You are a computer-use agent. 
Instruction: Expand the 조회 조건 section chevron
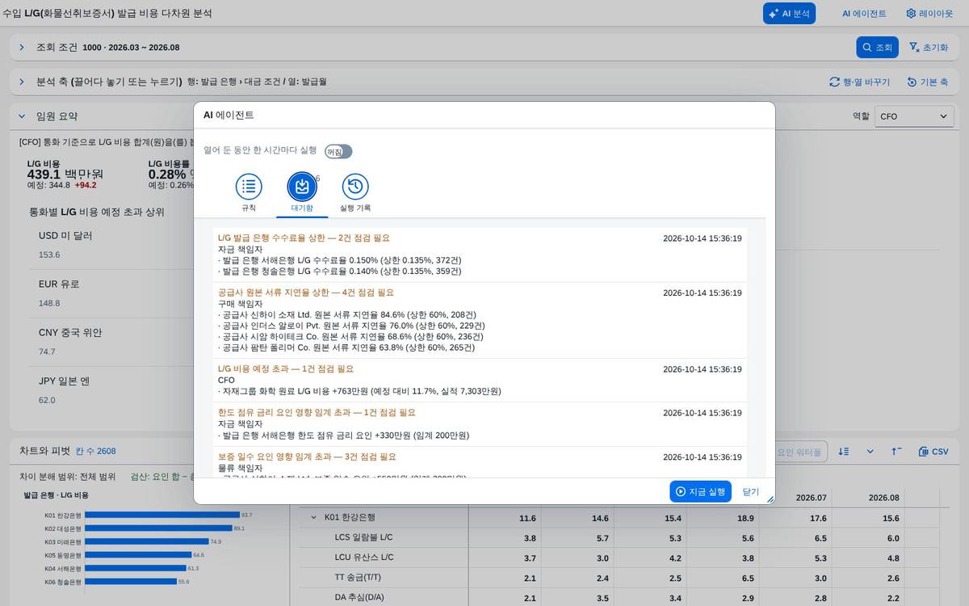[x=22, y=47]
